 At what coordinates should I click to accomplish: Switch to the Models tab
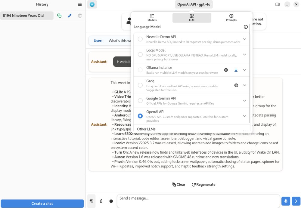(152, 18)
